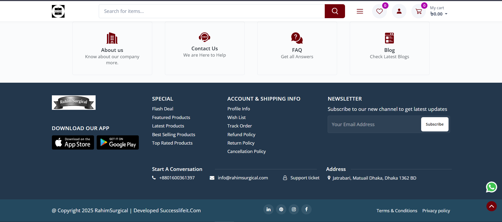Open the FAQ card
Image resolution: width=502 pixels, height=222 pixels.
click(x=297, y=48)
